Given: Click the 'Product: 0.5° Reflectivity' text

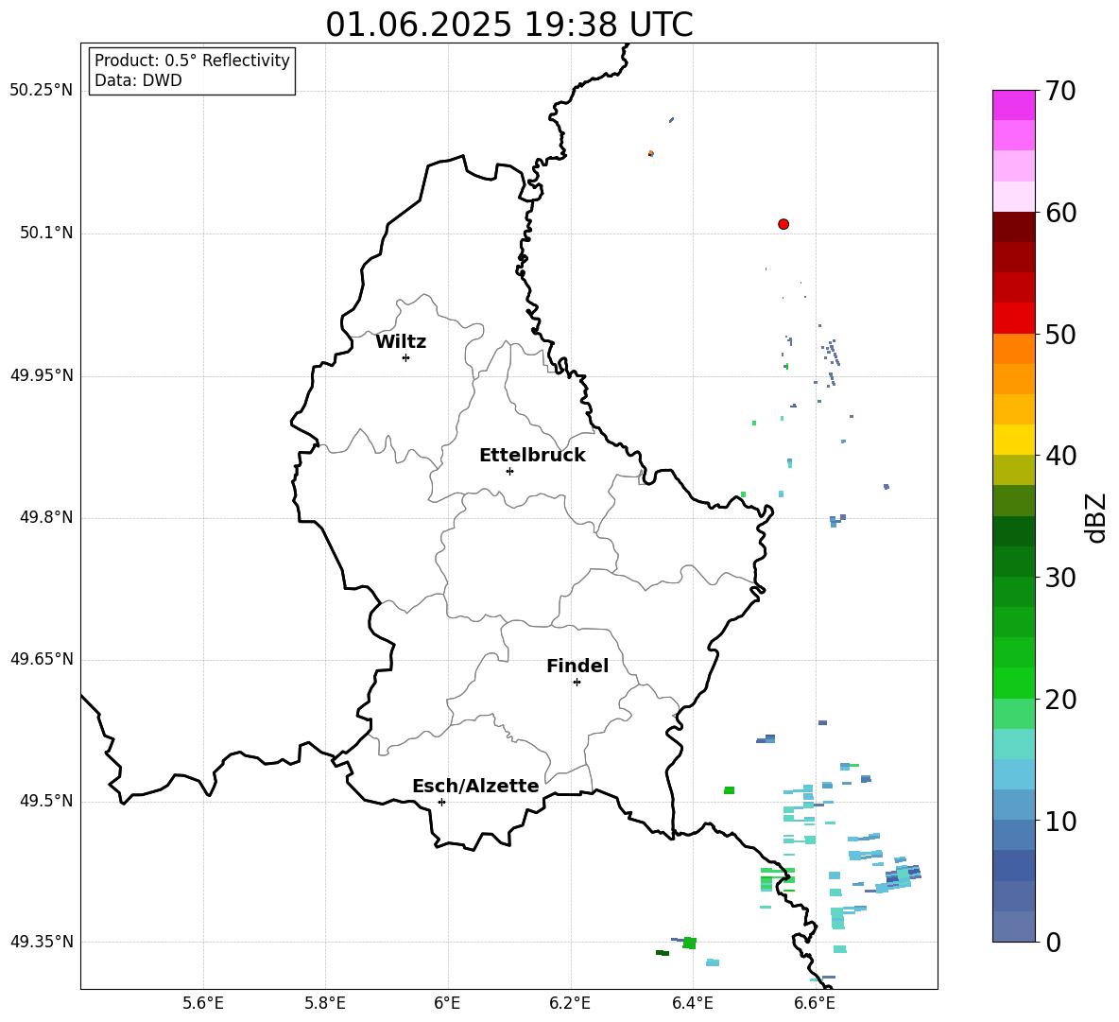Looking at the screenshot, I should pos(192,61).
